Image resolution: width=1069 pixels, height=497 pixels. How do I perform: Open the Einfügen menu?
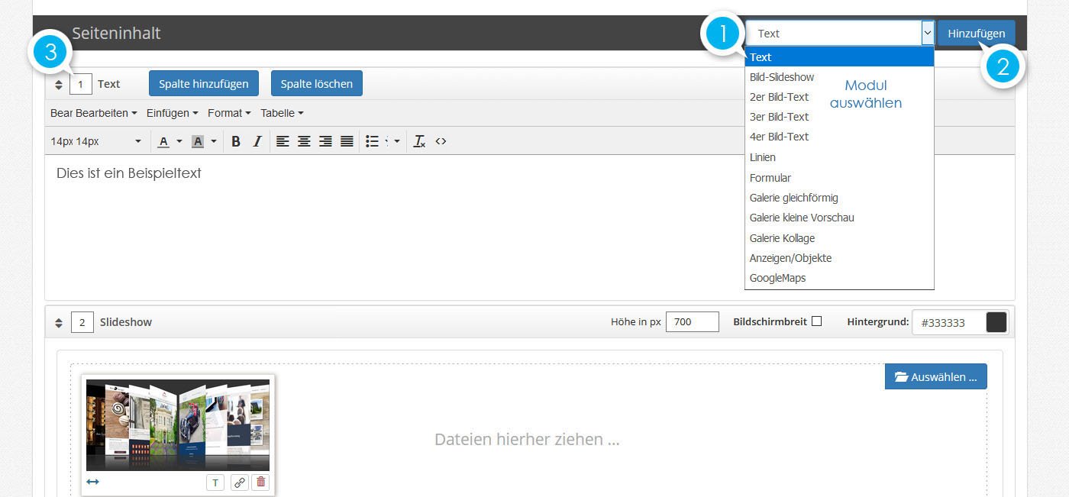(172, 113)
